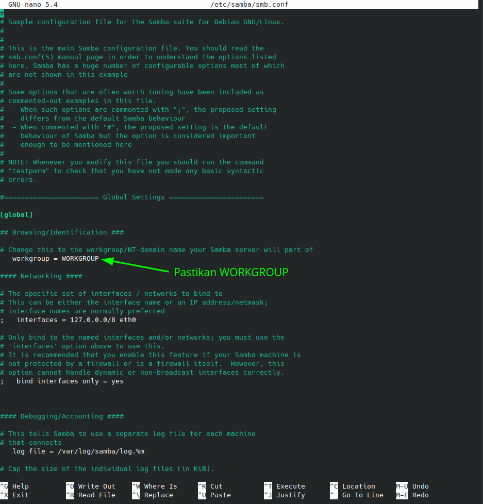Place cursor on interfaces = 127.0.0.0/8 line
Screen dimensions: 483x504
76,320
